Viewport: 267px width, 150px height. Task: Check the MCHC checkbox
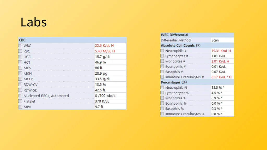pos(20,79)
